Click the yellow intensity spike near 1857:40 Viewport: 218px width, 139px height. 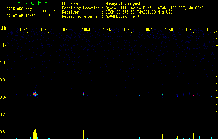point(162,137)
